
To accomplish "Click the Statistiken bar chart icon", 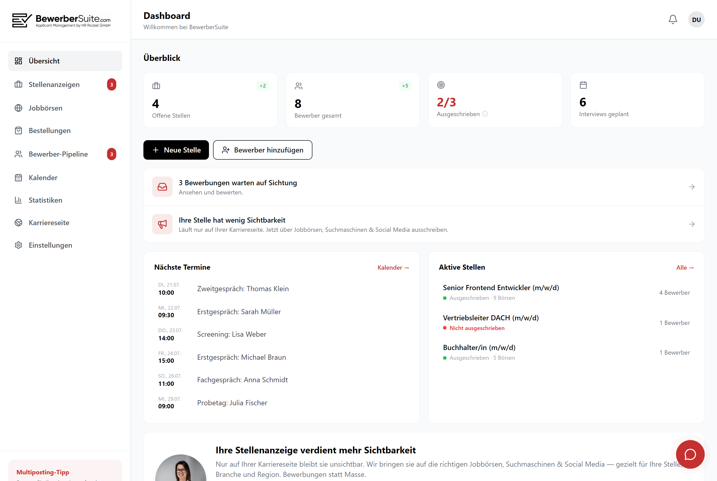I will pos(18,200).
